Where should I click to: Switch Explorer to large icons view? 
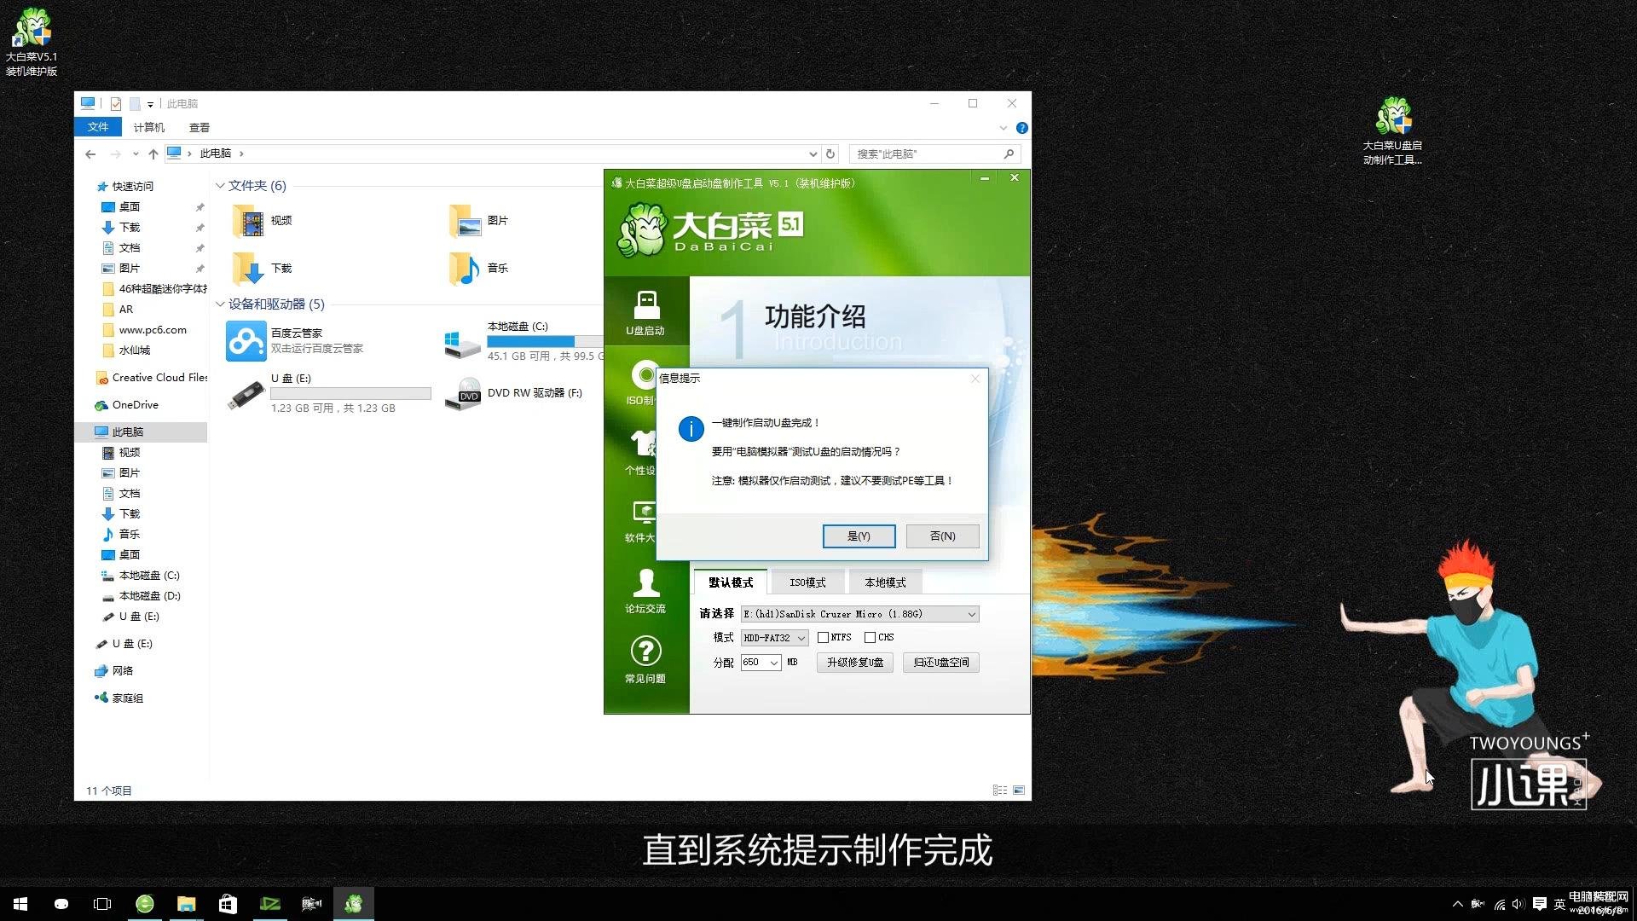coord(1019,791)
